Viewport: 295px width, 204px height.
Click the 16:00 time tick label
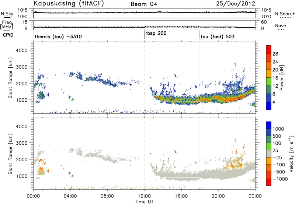tap(181, 196)
